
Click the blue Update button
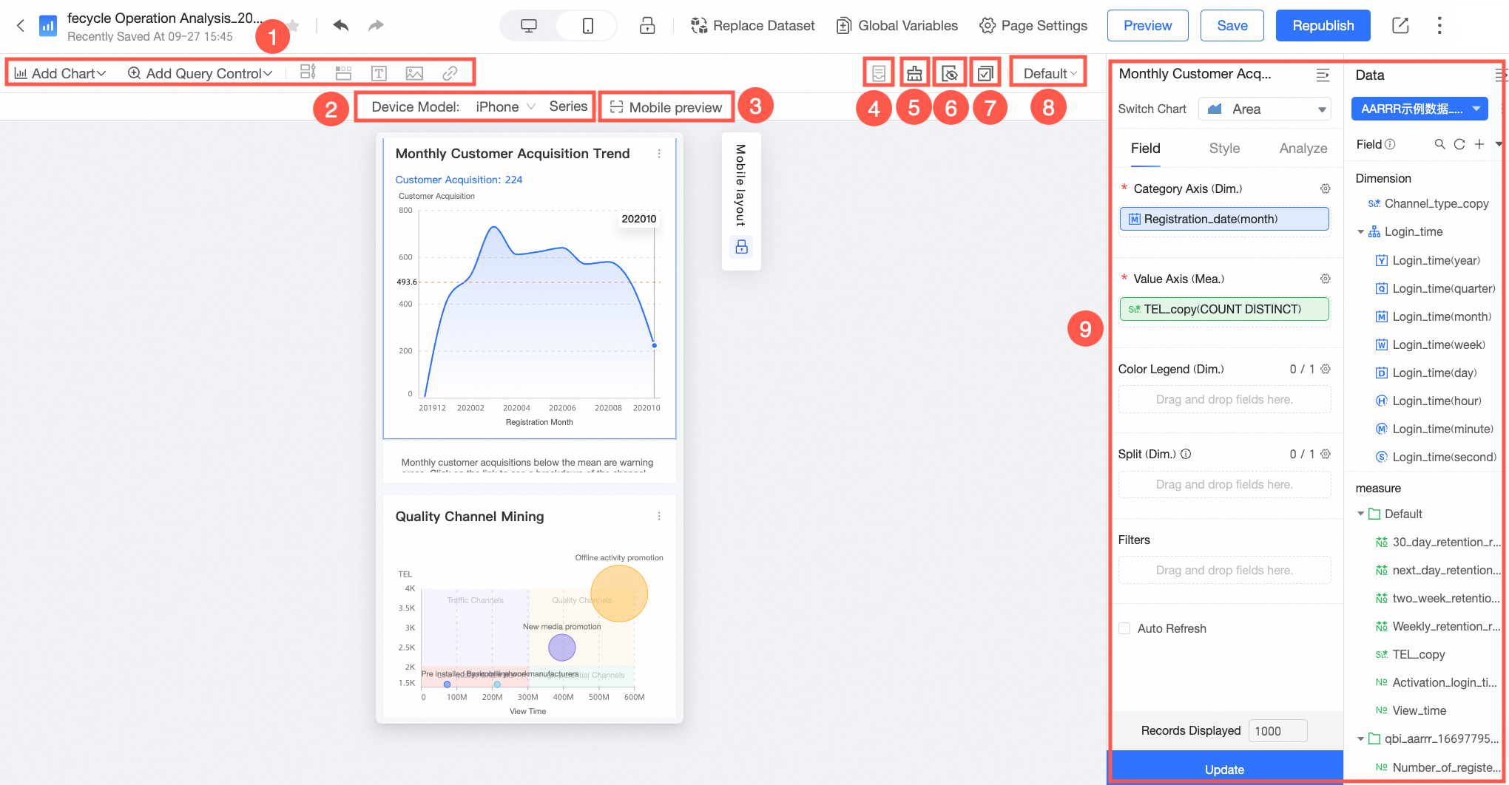tap(1225, 767)
